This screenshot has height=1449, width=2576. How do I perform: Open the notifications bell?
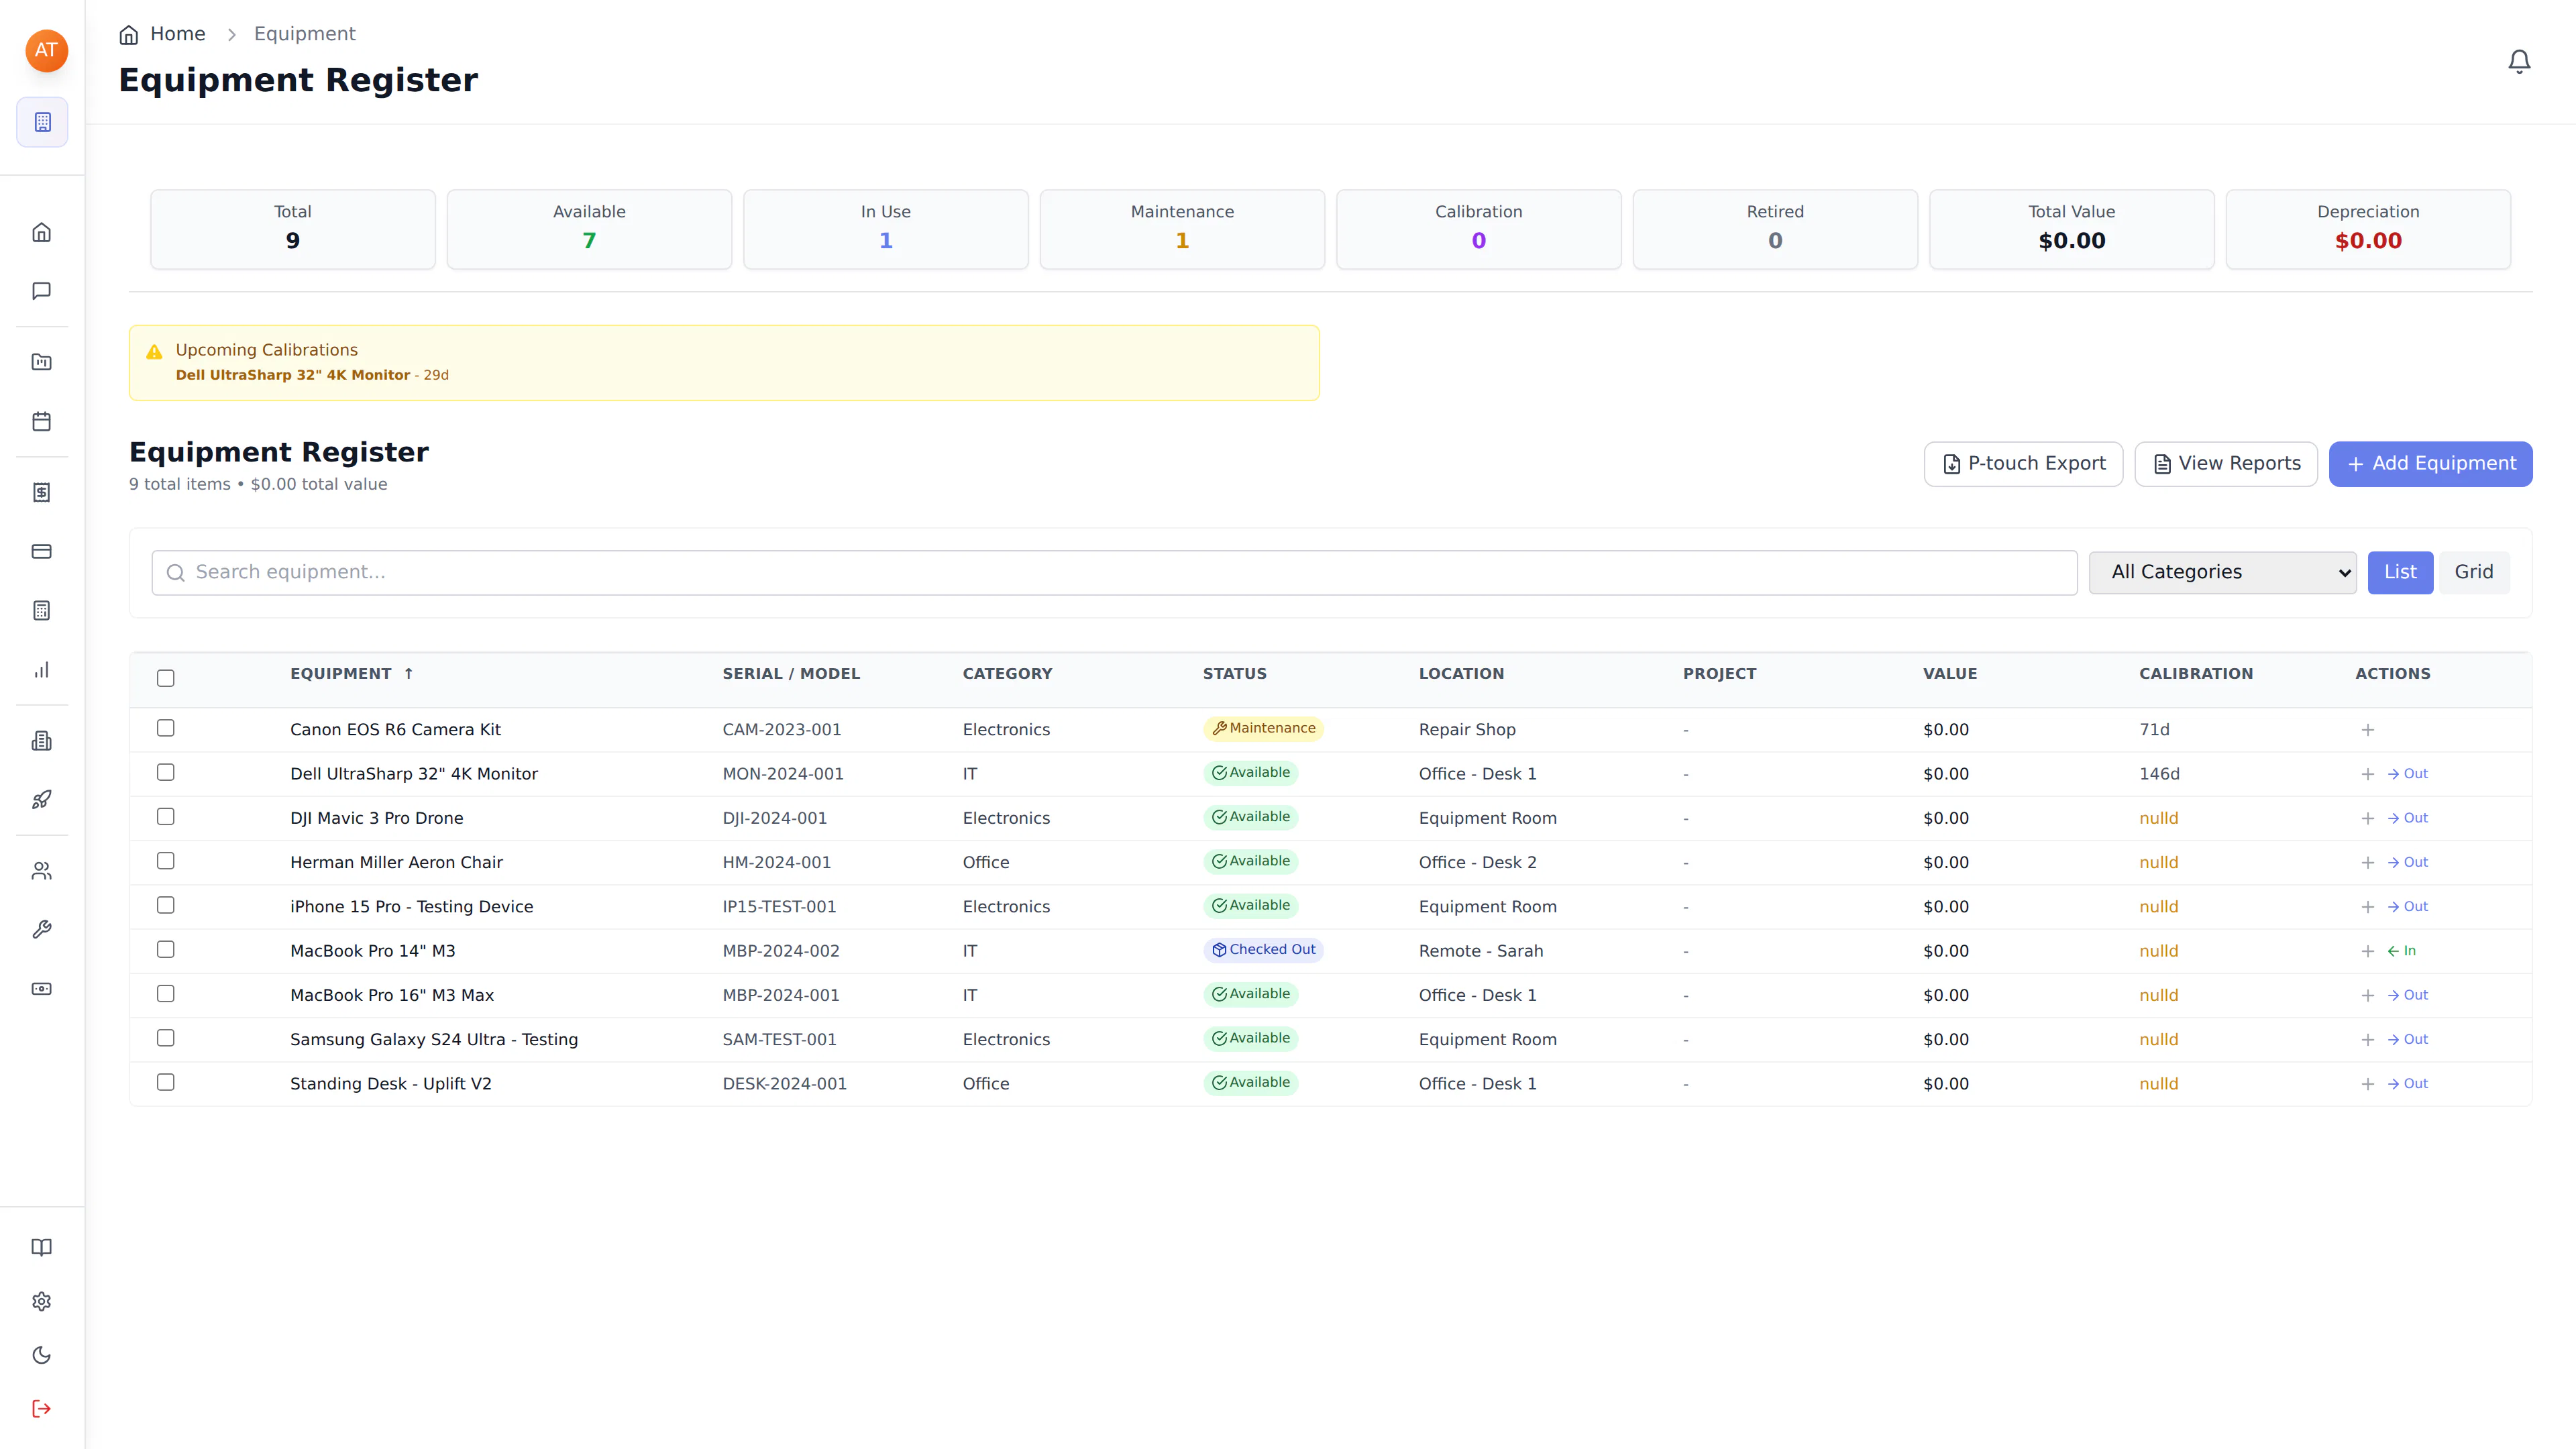pyautogui.click(x=2519, y=62)
